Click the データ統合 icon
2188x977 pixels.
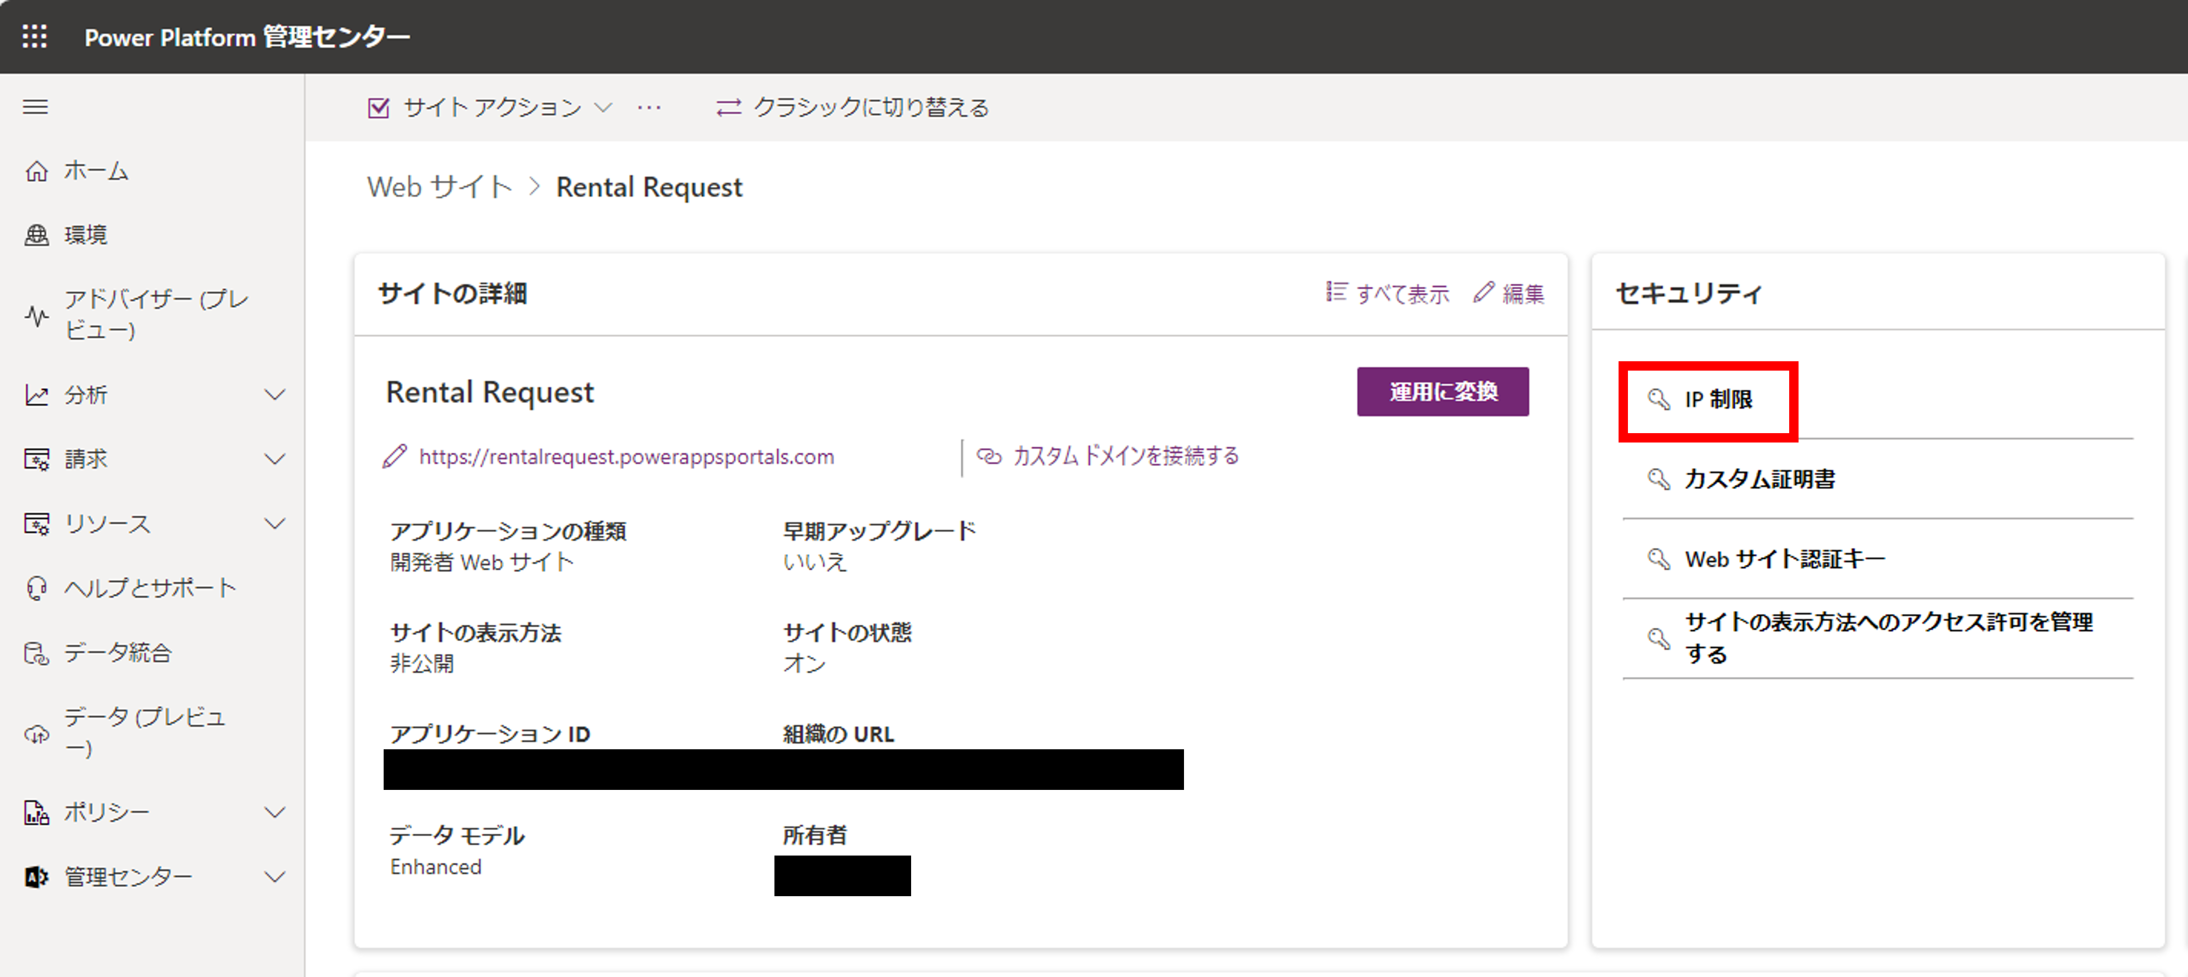click(x=37, y=652)
